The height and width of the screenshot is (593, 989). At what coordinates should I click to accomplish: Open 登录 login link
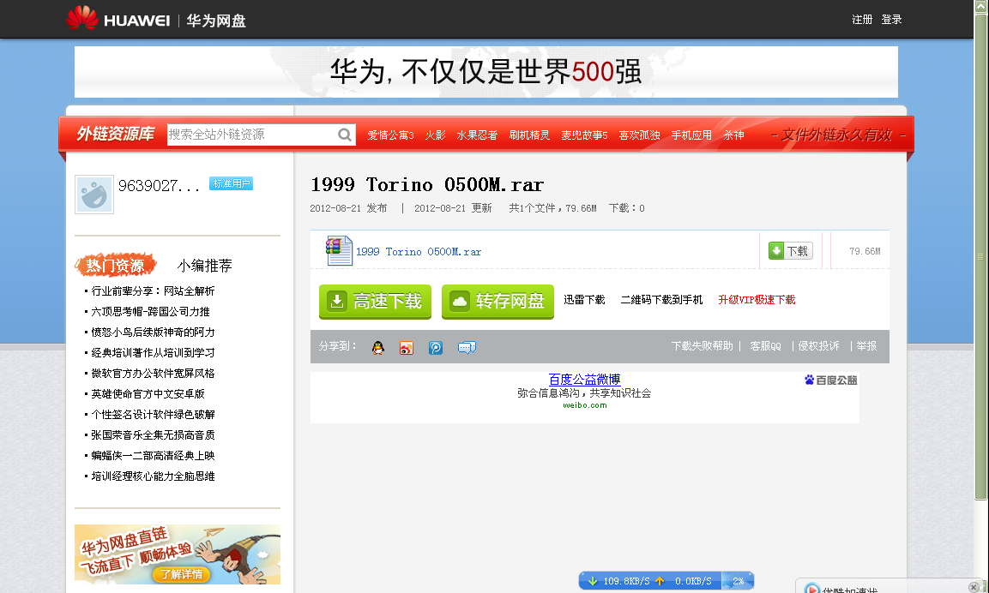891,20
